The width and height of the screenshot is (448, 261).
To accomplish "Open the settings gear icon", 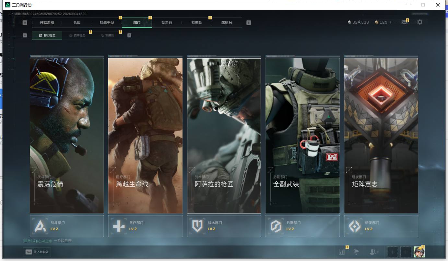I will (420, 22).
